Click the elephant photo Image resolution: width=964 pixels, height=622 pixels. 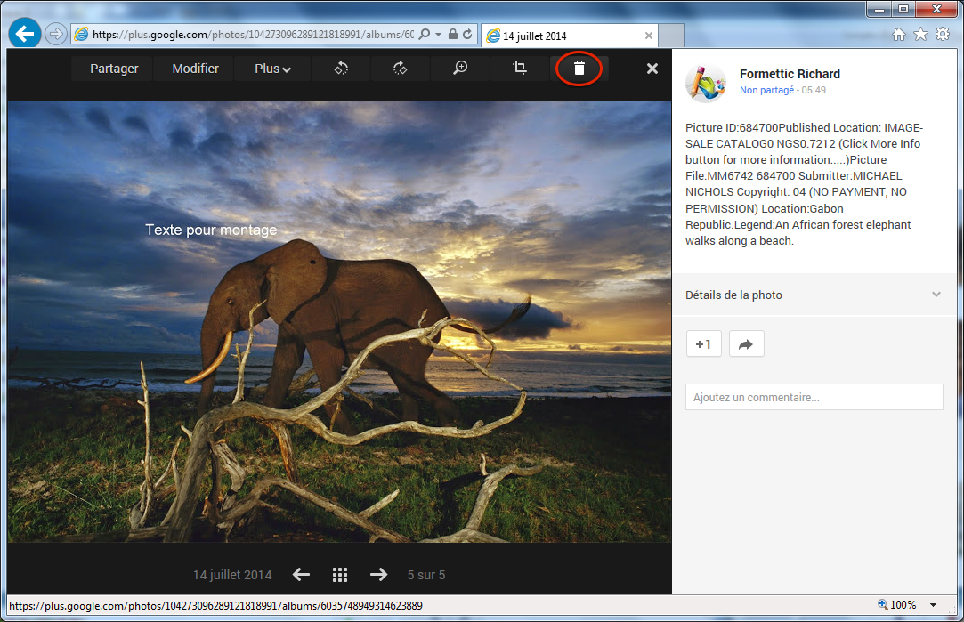[x=339, y=321]
